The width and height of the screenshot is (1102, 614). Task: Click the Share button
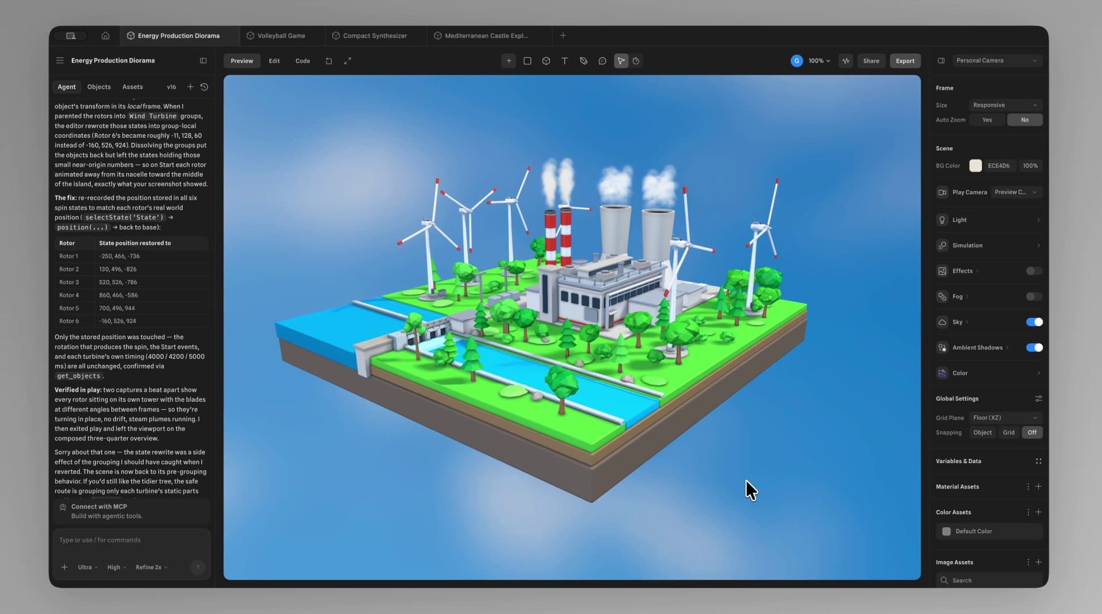pyautogui.click(x=871, y=61)
